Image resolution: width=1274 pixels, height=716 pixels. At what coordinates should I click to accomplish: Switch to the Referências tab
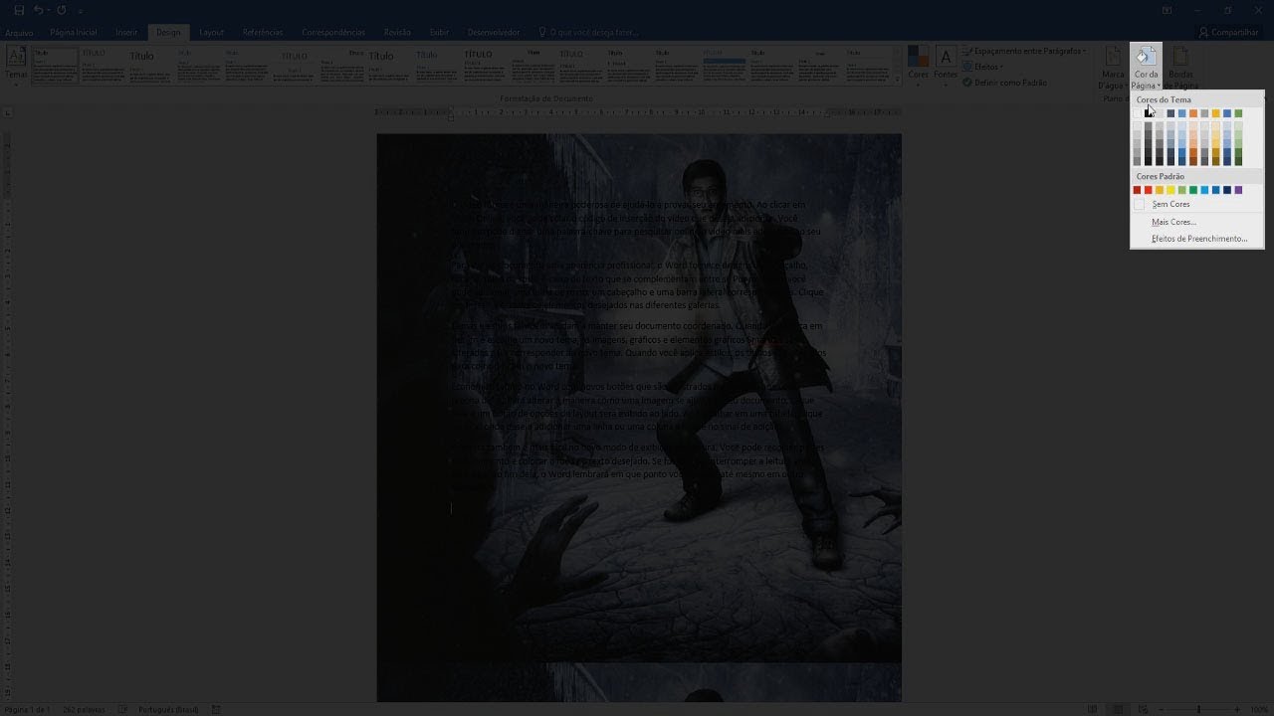tap(263, 33)
